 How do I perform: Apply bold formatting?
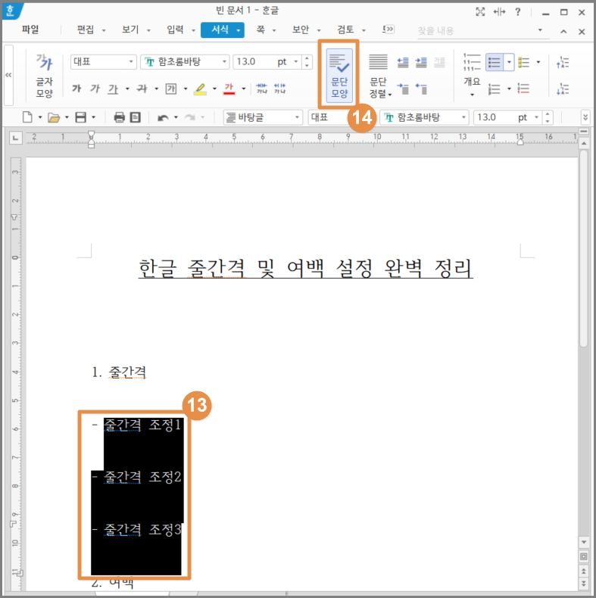tap(76, 89)
